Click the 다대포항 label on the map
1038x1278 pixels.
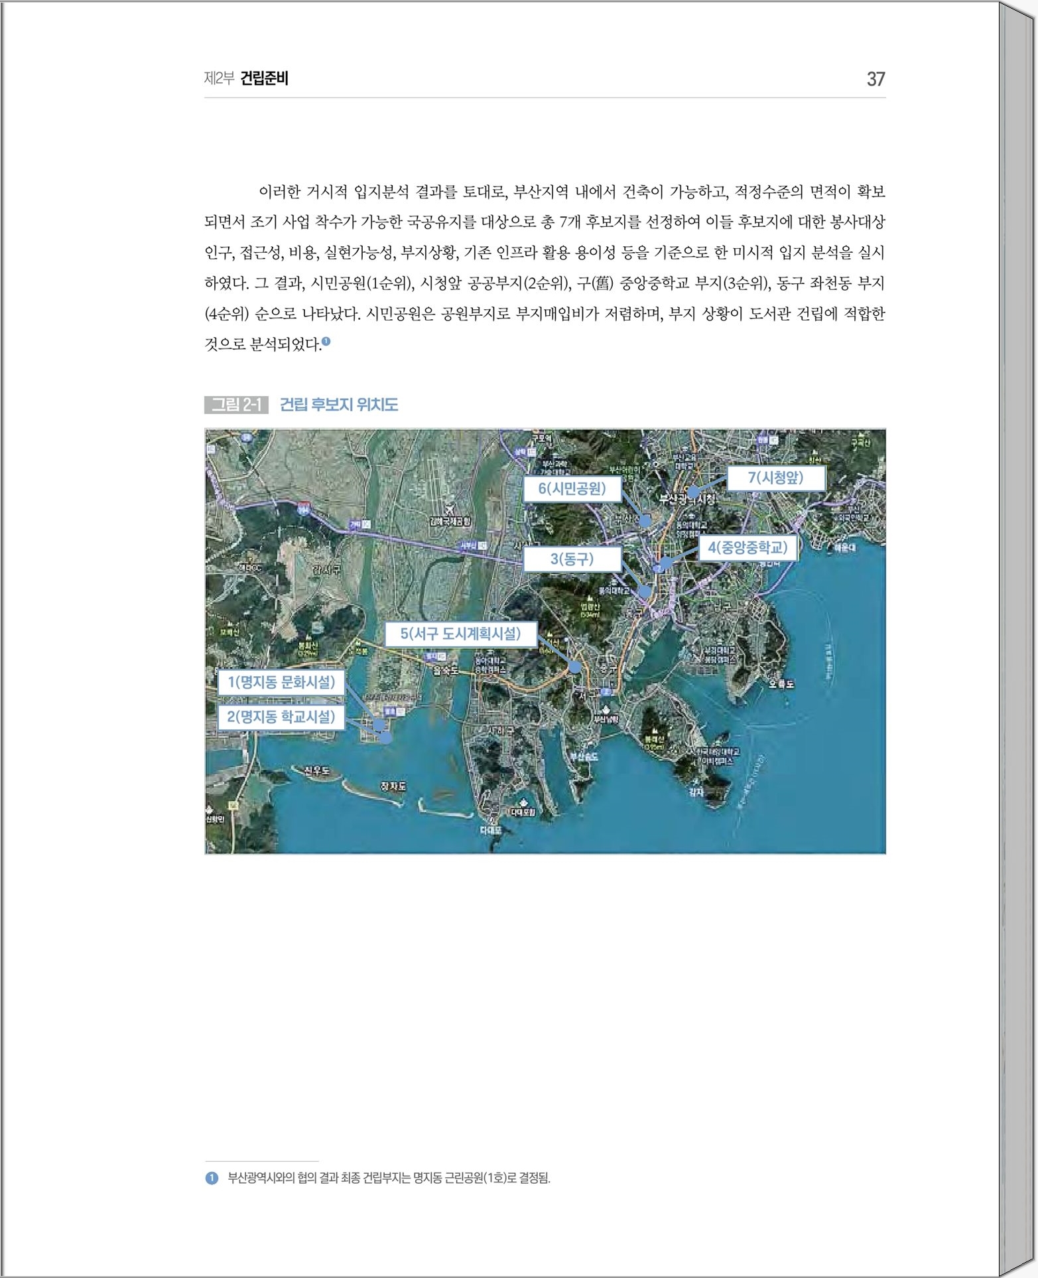(523, 812)
